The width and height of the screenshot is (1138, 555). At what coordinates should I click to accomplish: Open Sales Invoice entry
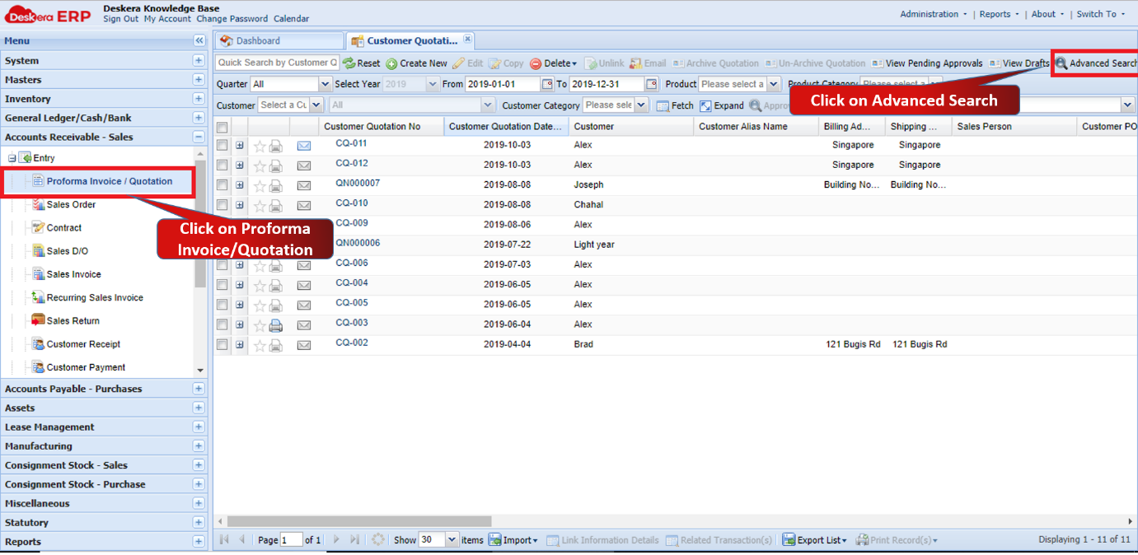coord(73,274)
